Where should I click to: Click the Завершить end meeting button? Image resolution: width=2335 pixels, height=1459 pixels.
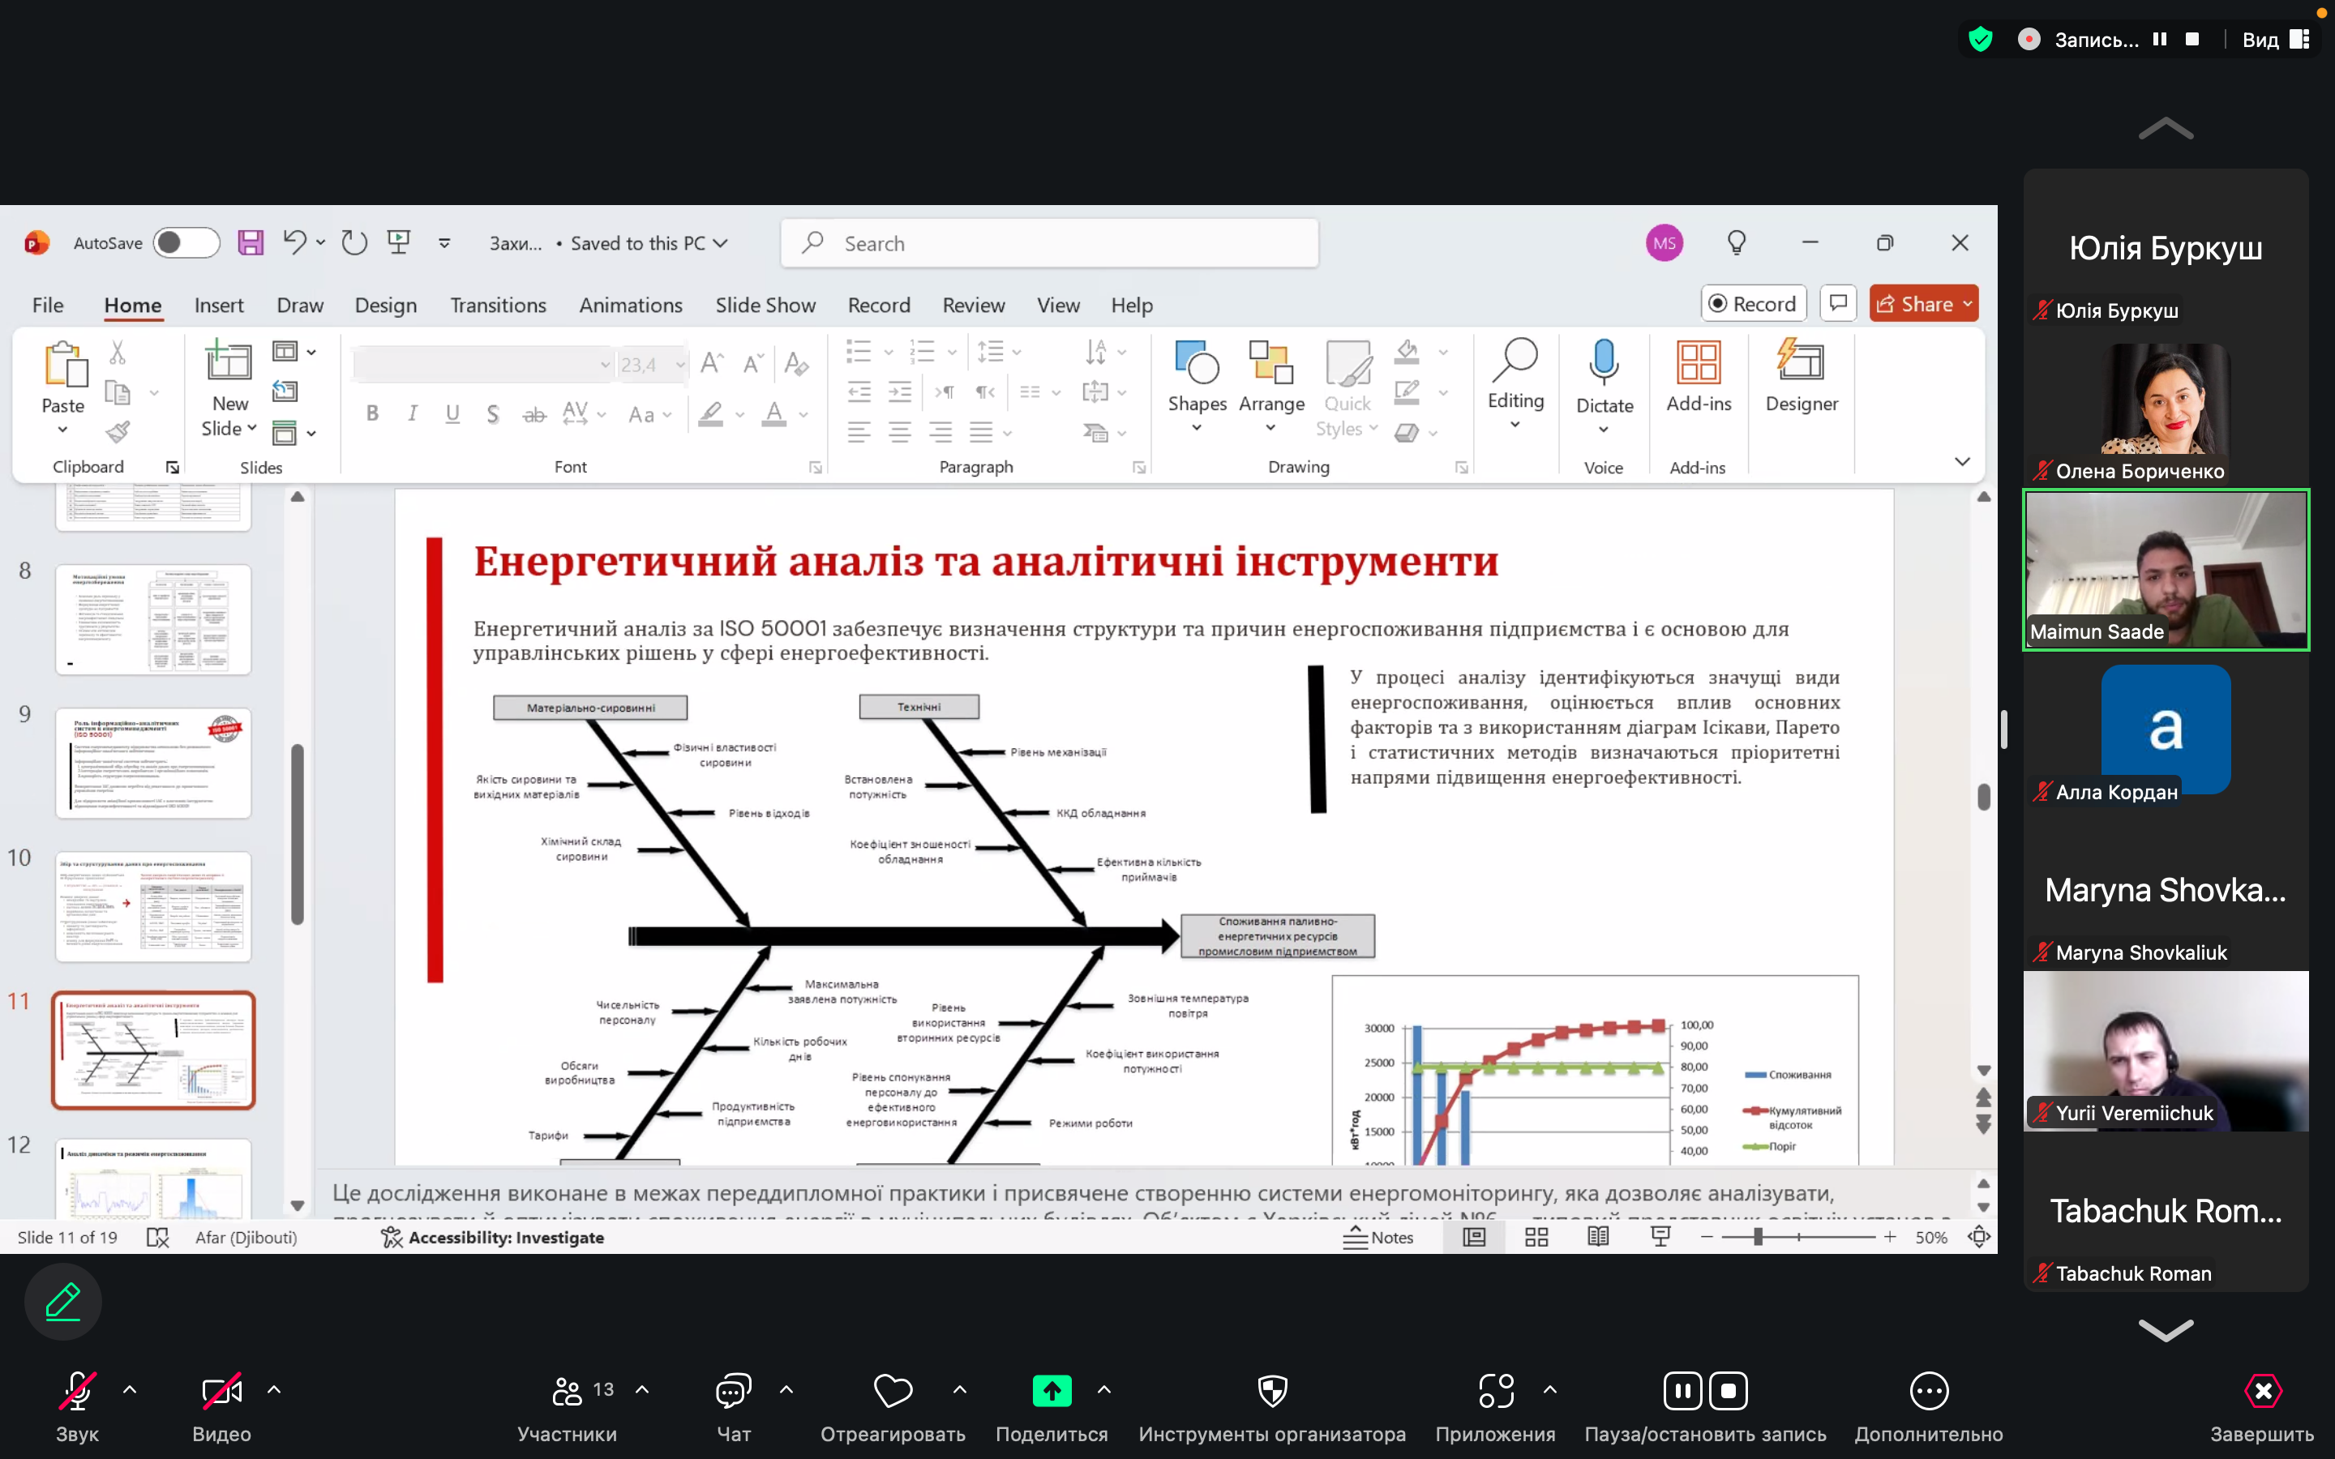click(2262, 1390)
